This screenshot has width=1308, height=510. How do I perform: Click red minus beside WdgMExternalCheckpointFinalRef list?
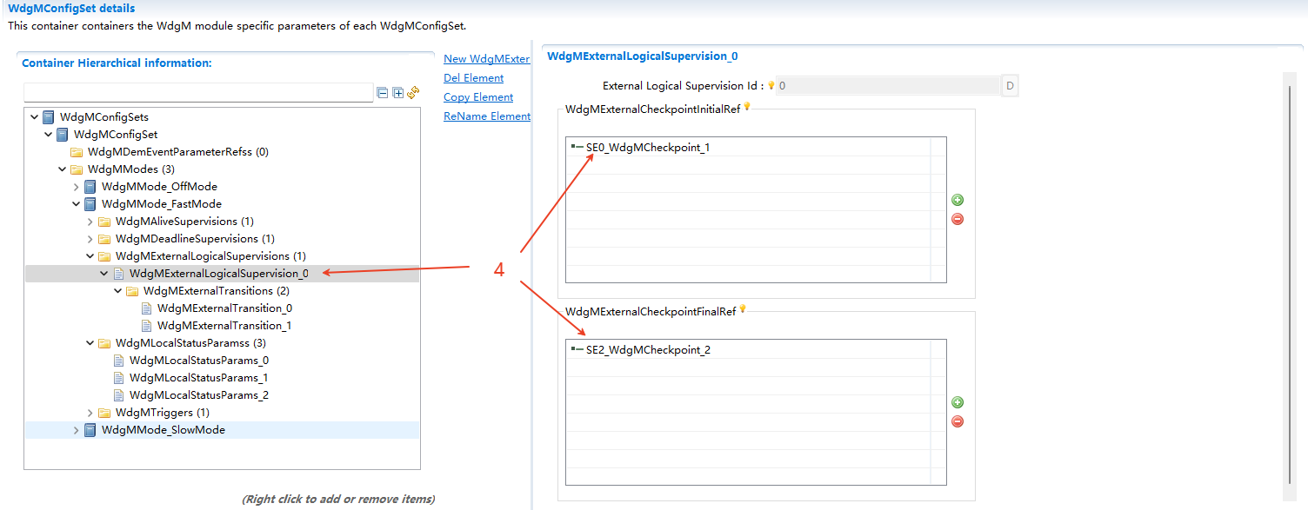957,421
